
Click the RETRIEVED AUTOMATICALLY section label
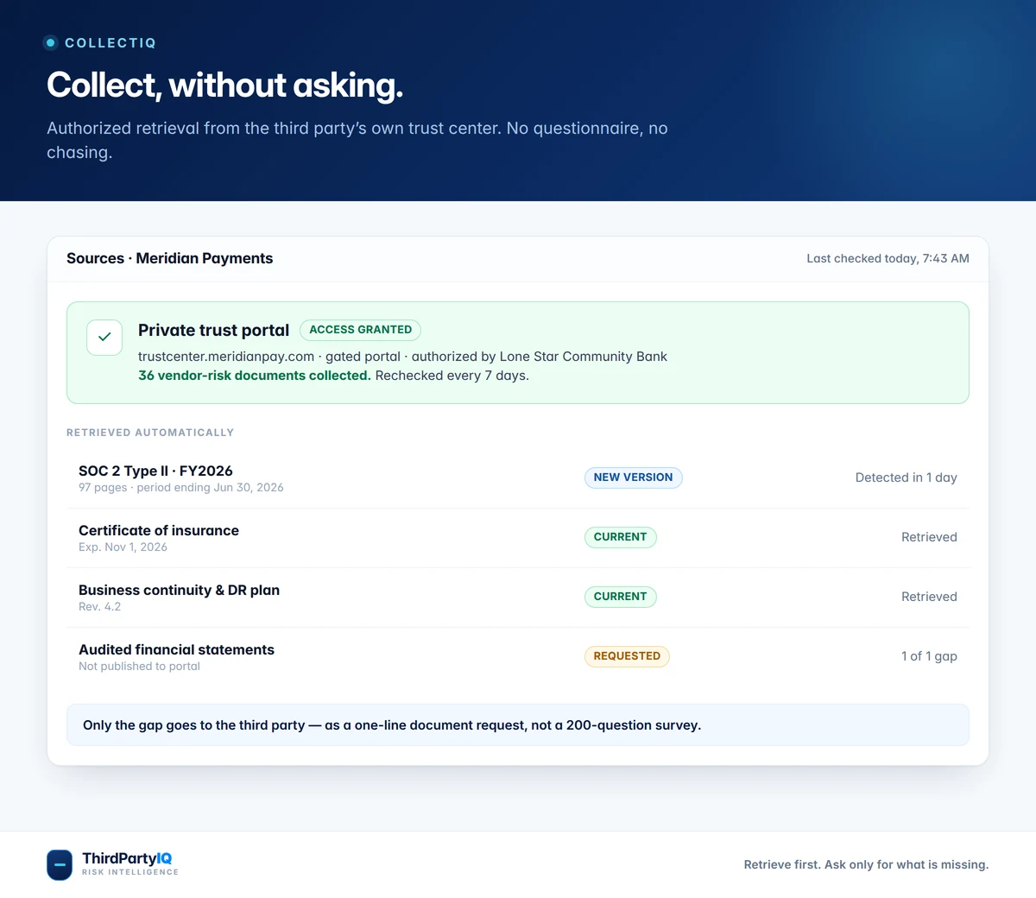pos(150,433)
